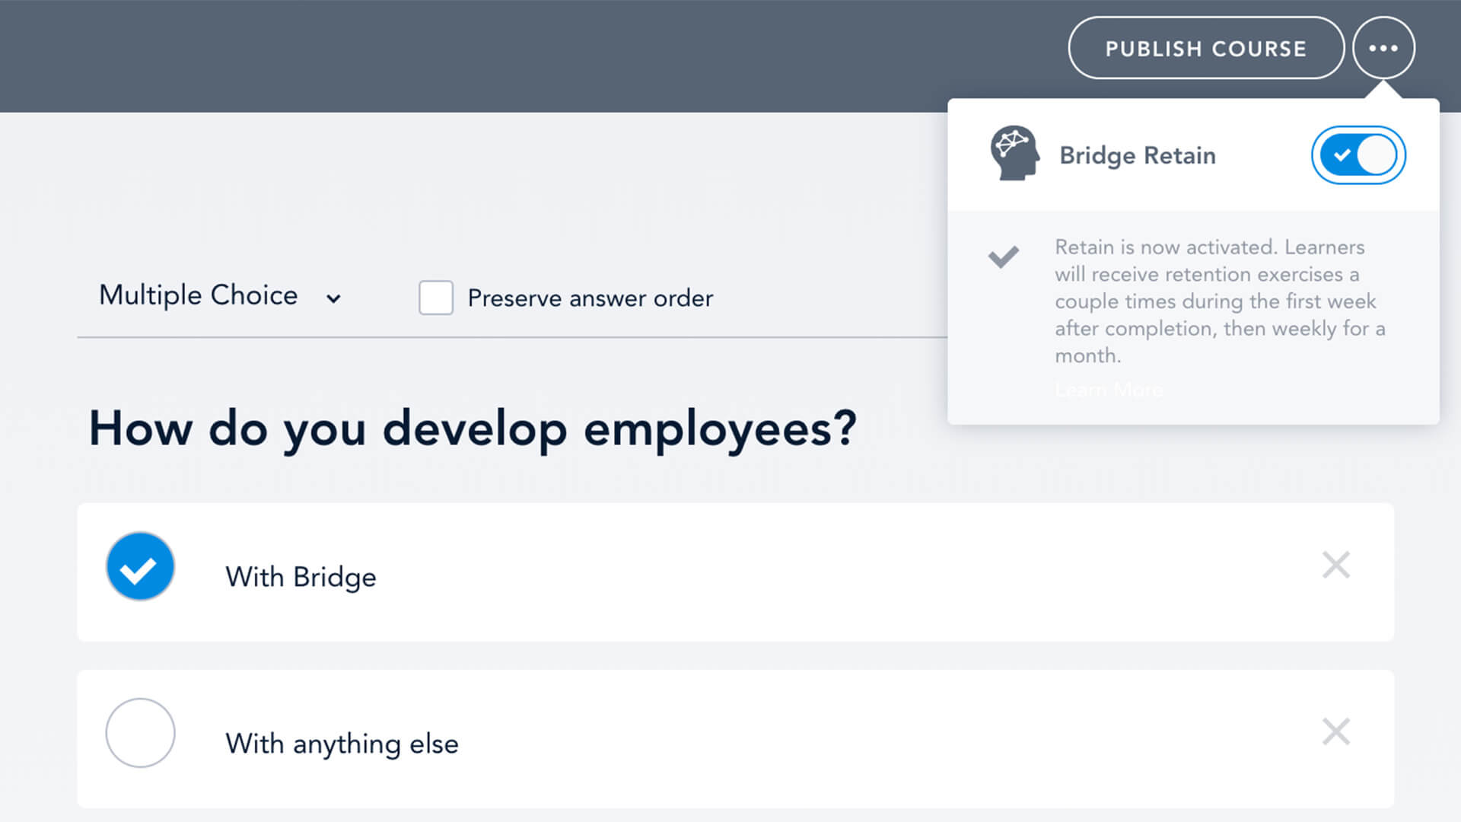Edit the question title How do you develop employees?

(x=473, y=429)
